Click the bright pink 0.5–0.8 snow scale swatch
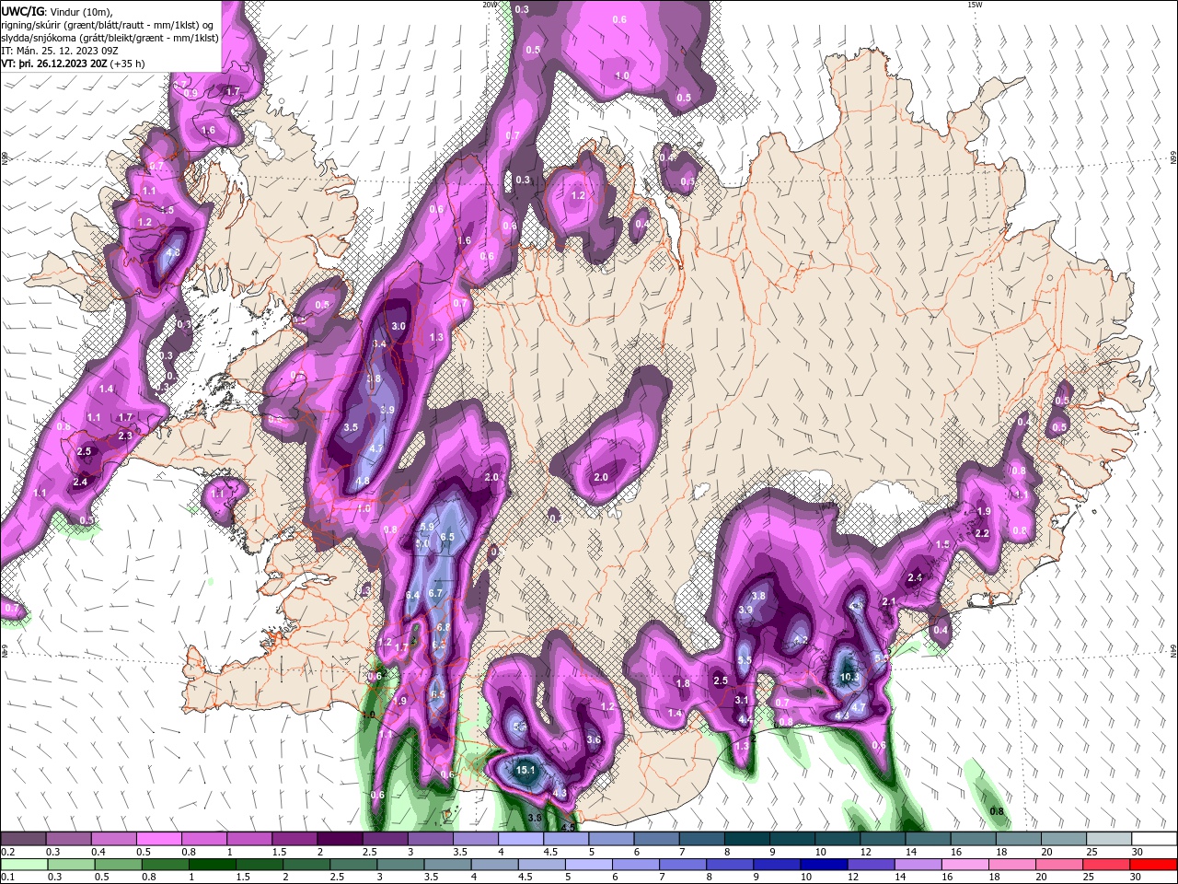This screenshot has width=1178, height=884. pyautogui.click(x=158, y=839)
